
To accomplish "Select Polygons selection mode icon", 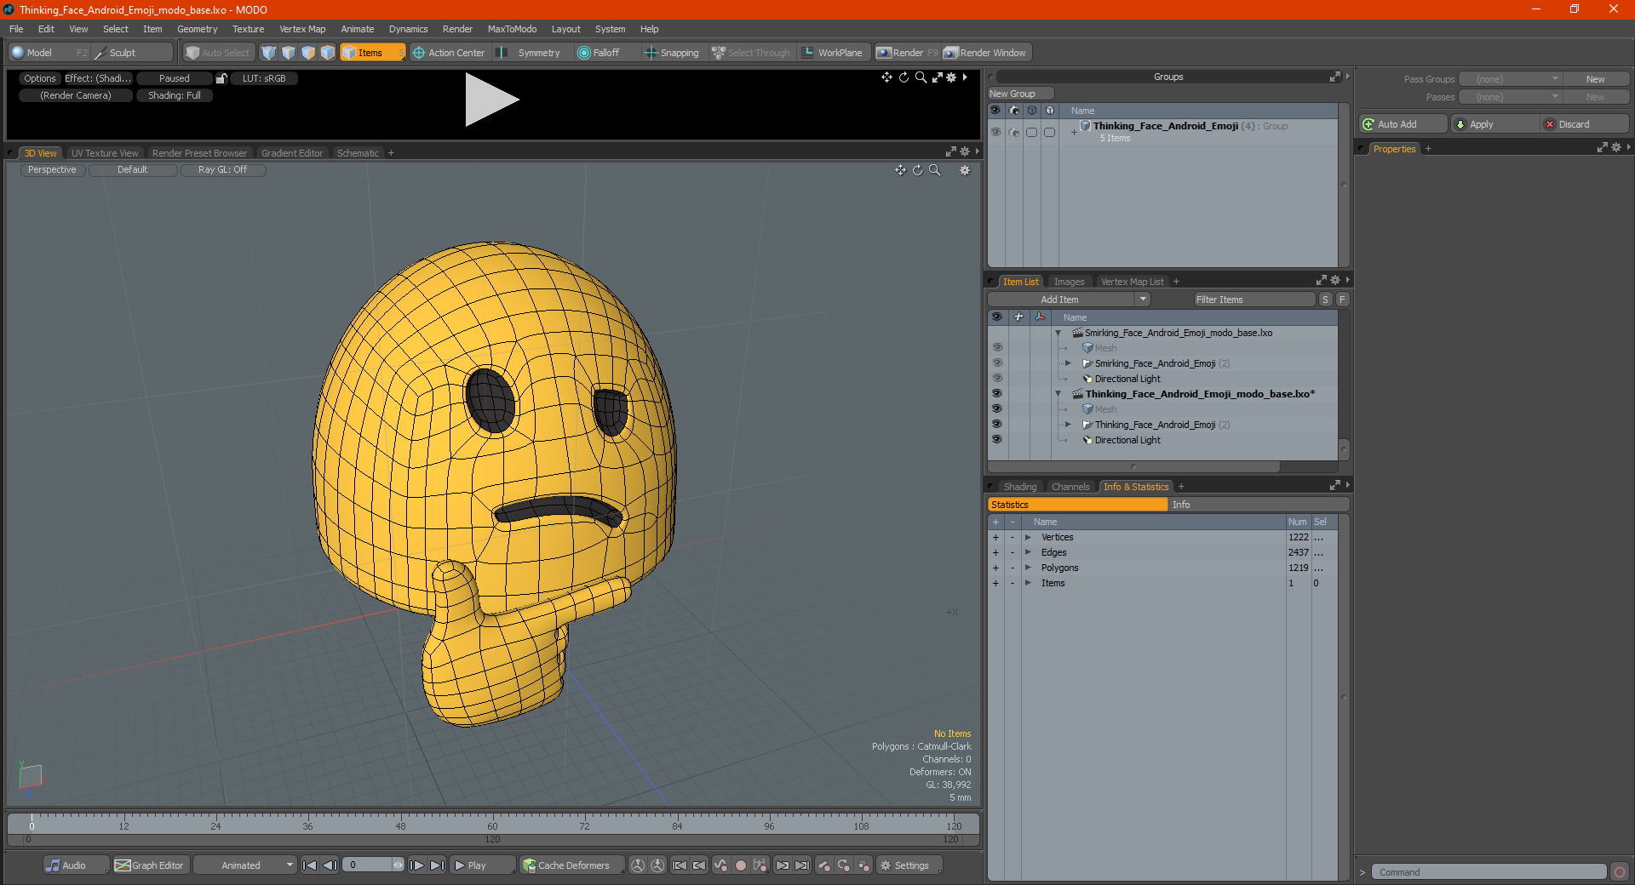I will click(x=308, y=53).
